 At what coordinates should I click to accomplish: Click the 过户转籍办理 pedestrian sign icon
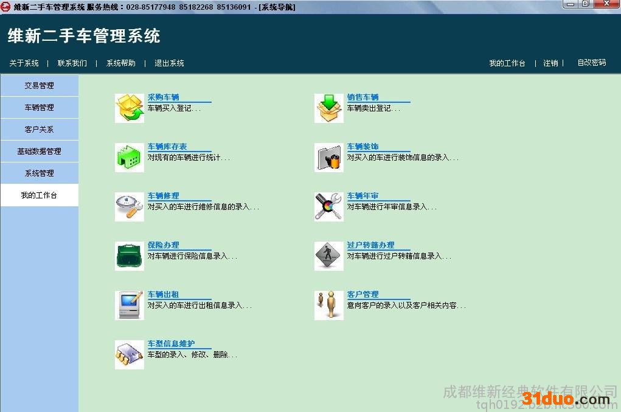point(329,256)
